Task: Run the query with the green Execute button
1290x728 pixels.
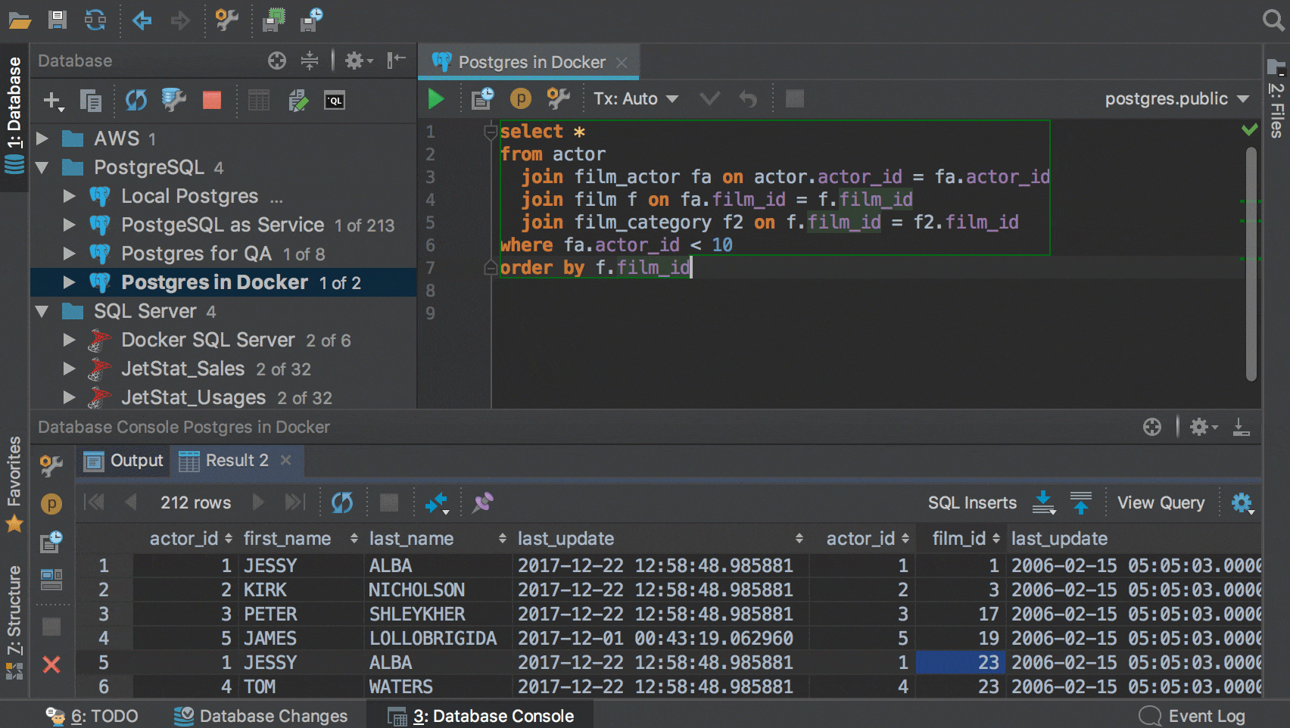Action: [x=436, y=99]
